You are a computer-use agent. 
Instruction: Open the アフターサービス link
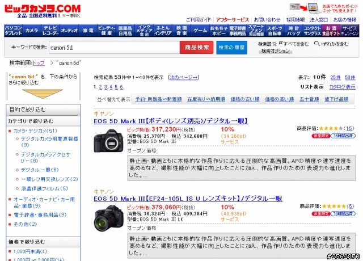232,20
